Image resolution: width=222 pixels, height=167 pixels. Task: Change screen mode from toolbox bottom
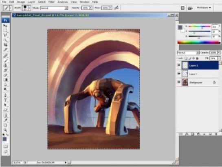click(x=5, y=152)
